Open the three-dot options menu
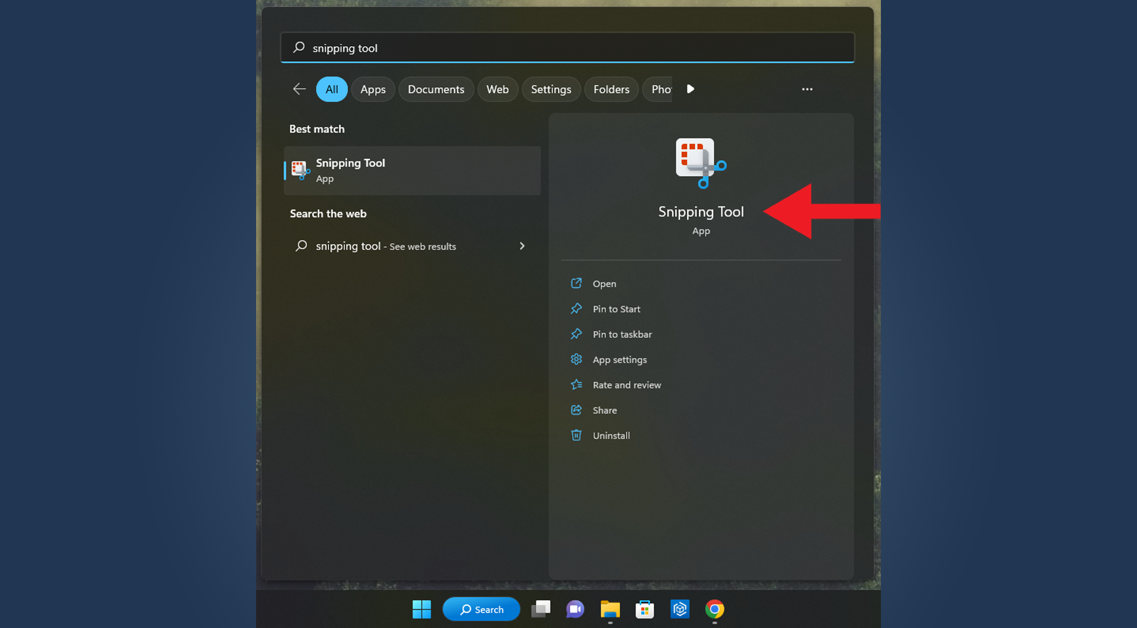This screenshot has height=628, width=1137. point(807,89)
